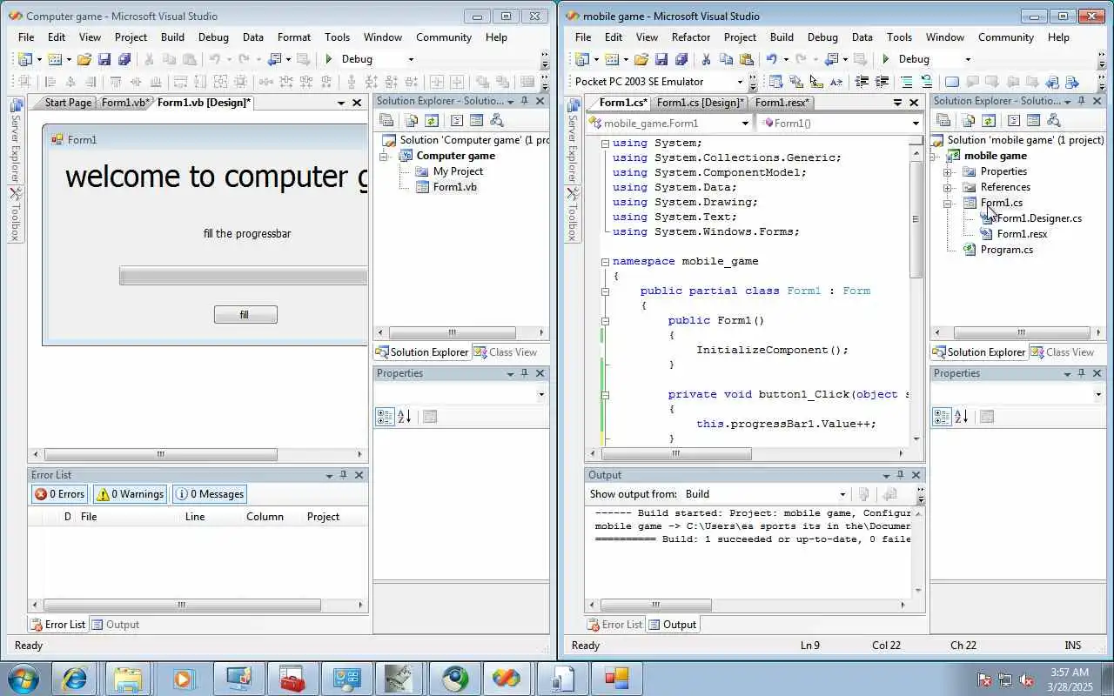Click the Windows Start orb

[23, 678]
